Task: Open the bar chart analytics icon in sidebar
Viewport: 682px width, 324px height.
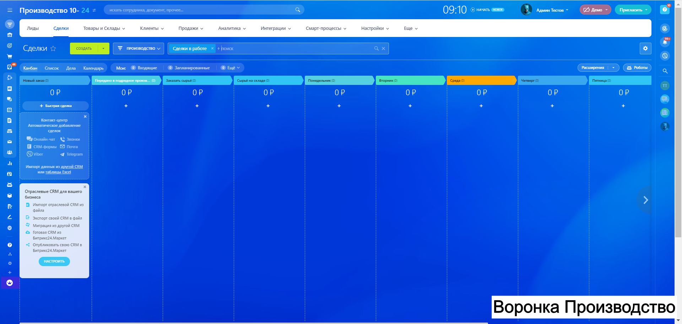Action: [10, 163]
